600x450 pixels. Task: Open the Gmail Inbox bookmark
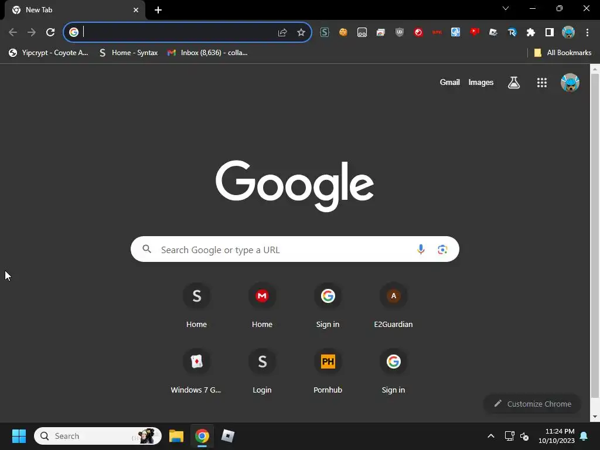207,53
